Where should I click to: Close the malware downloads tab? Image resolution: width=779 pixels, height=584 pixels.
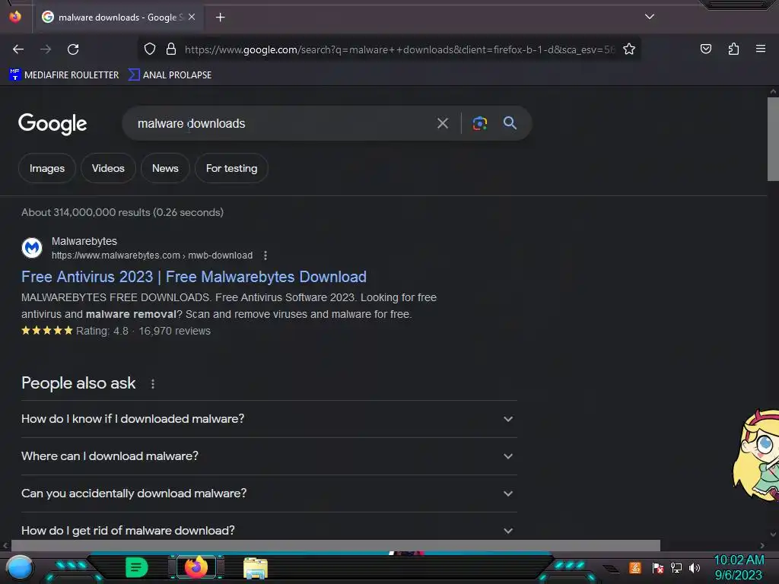[x=192, y=17]
